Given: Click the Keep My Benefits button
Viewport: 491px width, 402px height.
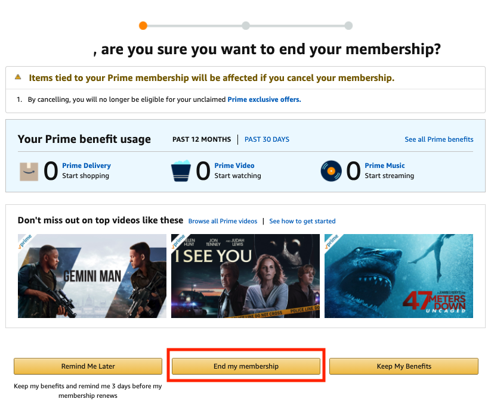Looking at the screenshot, I should (404, 366).
